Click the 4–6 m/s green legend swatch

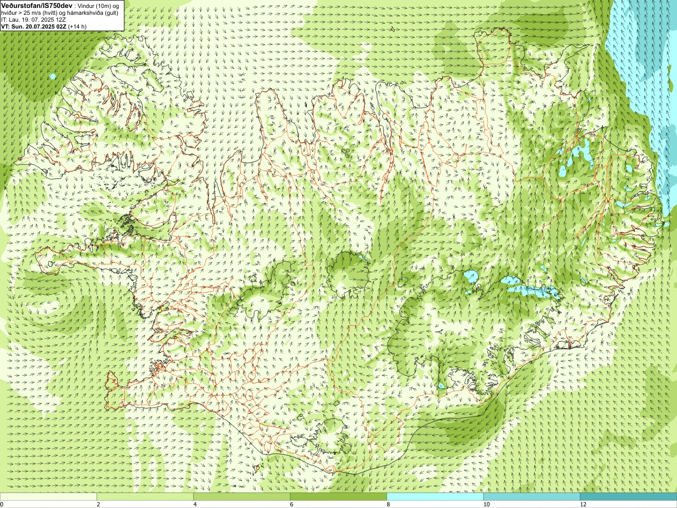pyautogui.click(x=242, y=497)
